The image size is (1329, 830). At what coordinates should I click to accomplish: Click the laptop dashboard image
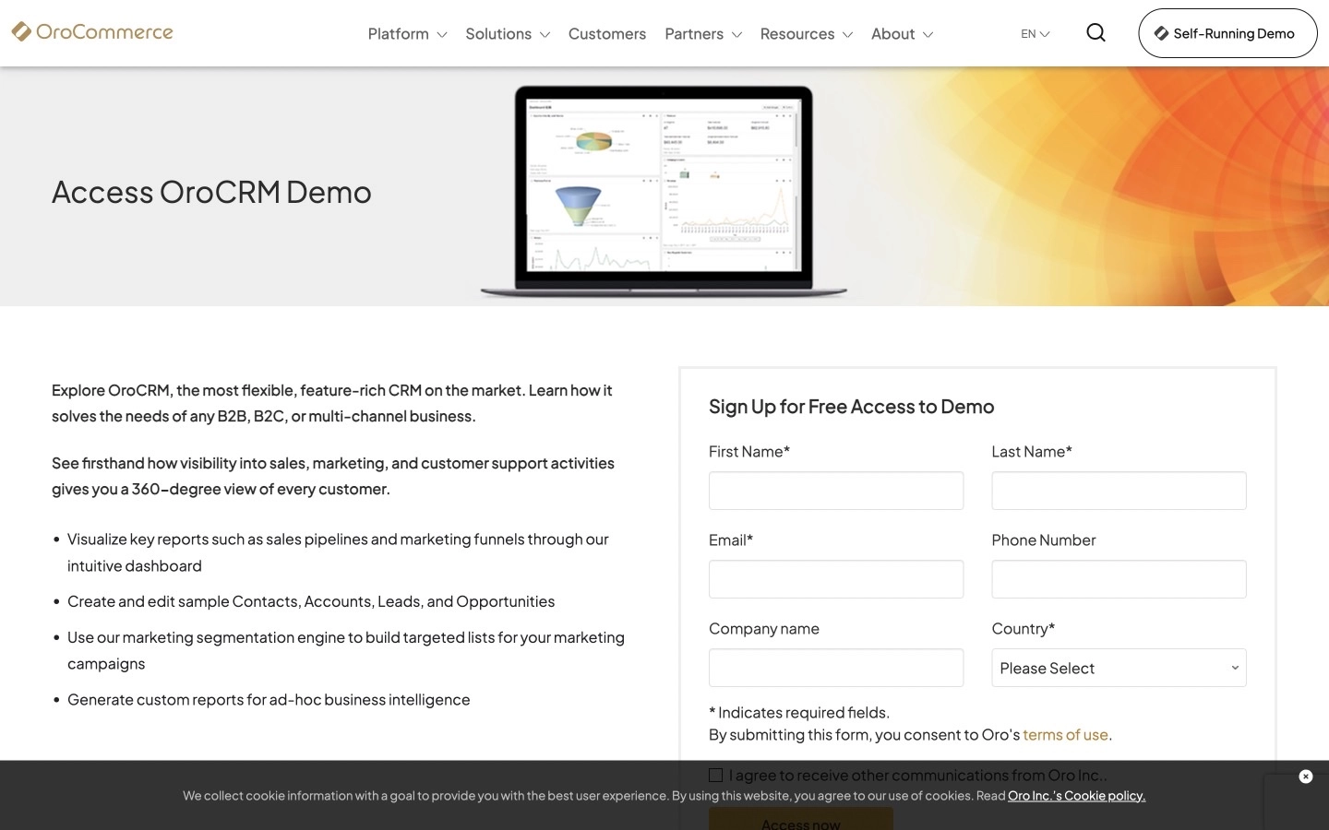664,192
